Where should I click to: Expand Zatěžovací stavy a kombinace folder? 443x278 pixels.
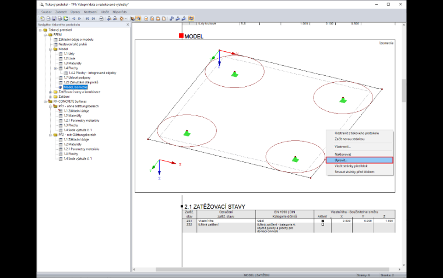point(50,92)
